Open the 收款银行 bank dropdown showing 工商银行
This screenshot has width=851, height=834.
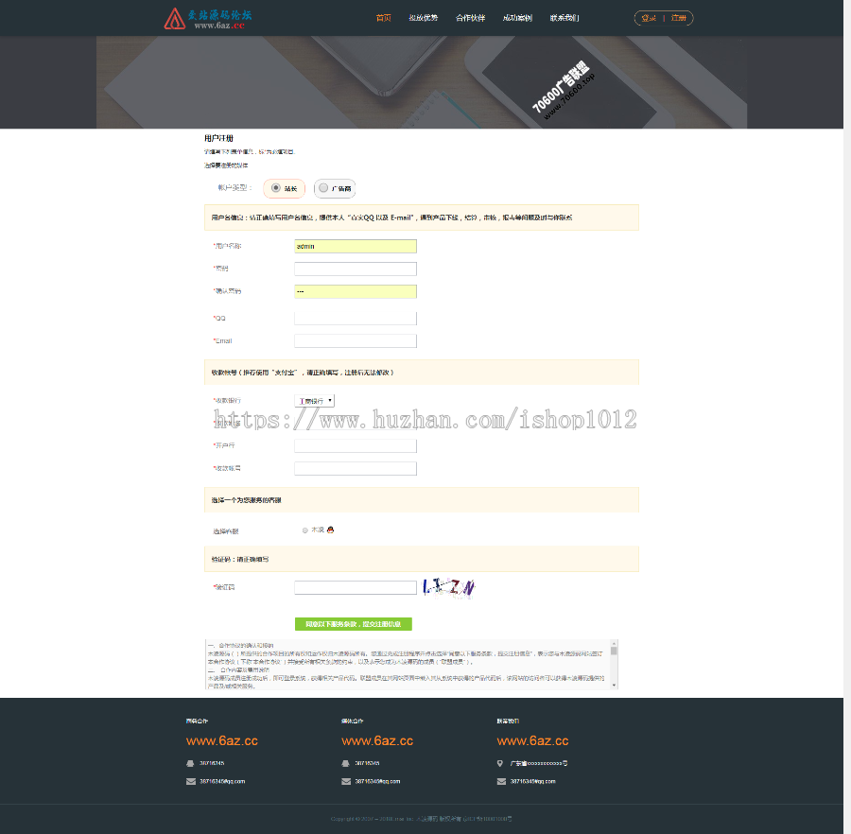314,400
